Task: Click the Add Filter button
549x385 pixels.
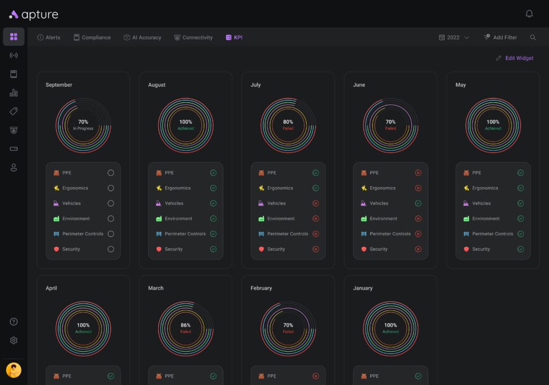Action: click(500, 38)
